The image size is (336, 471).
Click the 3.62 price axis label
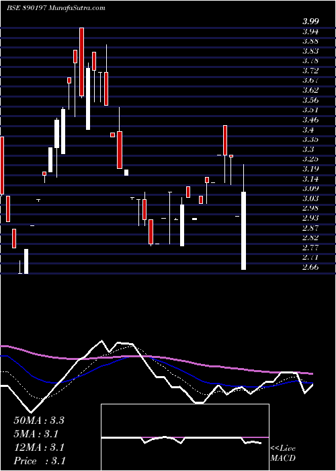tap(310, 90)
